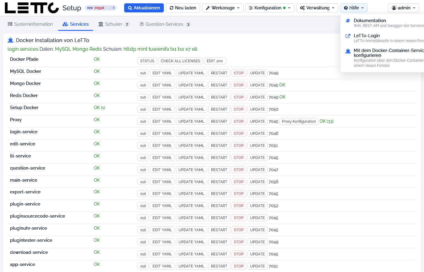Open Proxy Konfiguration button

(299, 121)
